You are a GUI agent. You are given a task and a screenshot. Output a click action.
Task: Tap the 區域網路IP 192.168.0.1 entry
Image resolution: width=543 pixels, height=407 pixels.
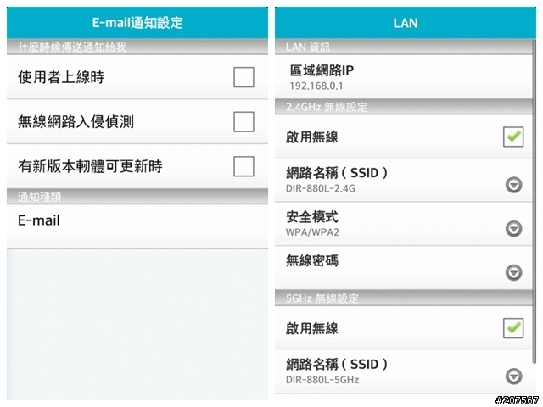click(404, 77)
